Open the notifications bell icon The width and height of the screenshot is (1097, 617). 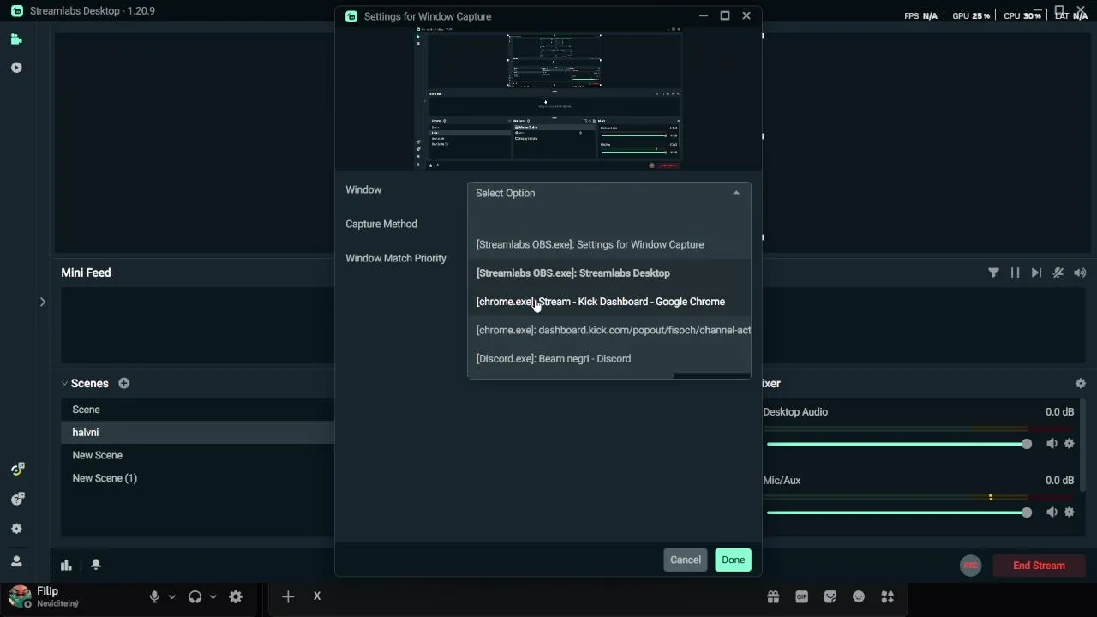tap(96, 565)
